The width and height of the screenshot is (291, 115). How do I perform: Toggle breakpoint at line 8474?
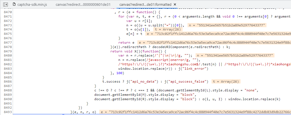(x=8, y=30)
